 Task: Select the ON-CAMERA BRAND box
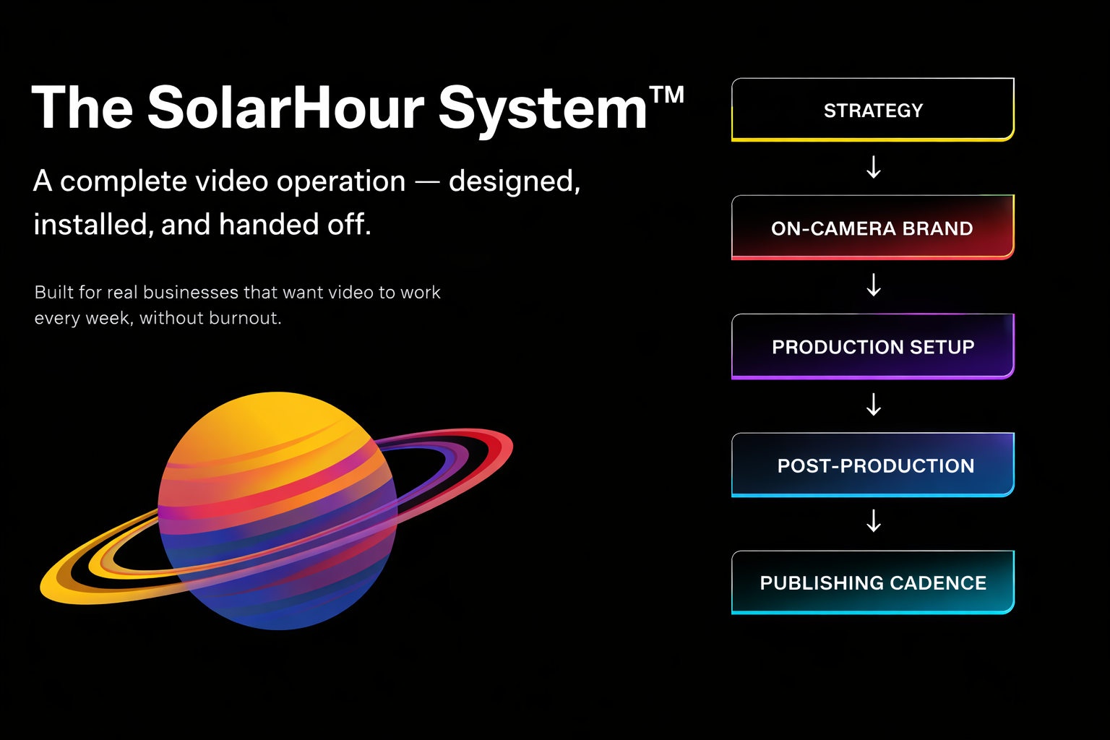[x=873, y=228]
